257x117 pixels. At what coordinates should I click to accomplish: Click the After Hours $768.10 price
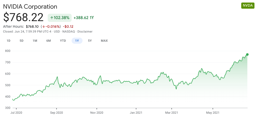click(x=32, y=27)
